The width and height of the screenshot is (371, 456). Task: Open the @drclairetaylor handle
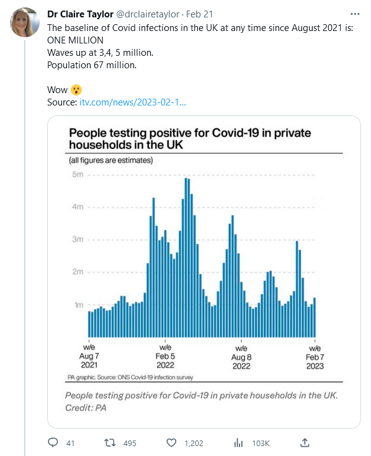point(148,14)
